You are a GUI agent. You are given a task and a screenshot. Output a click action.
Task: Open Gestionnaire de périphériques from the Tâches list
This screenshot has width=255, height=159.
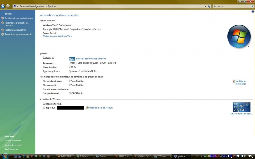(18, 18)
